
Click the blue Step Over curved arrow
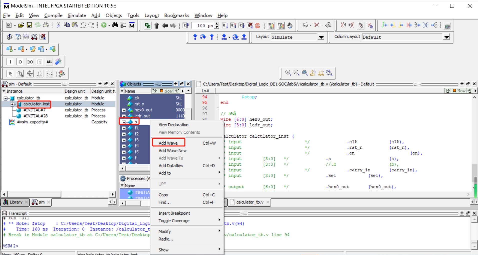[203, 37]
